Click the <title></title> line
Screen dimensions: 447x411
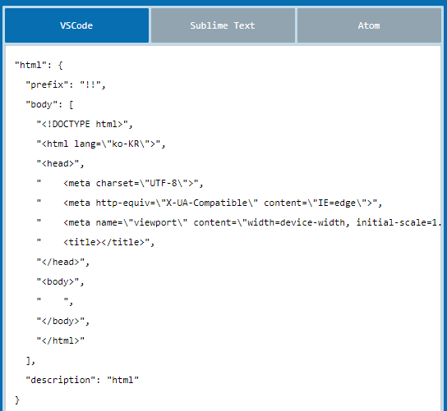tap(95, 242)
